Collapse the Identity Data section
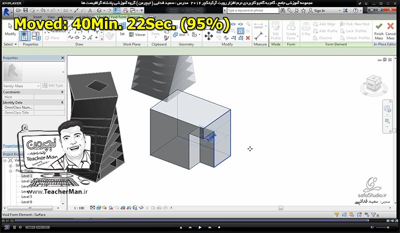400x233 pixels. [x=62, y=102]
